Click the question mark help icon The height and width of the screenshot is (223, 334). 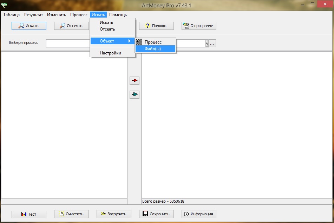148,26
